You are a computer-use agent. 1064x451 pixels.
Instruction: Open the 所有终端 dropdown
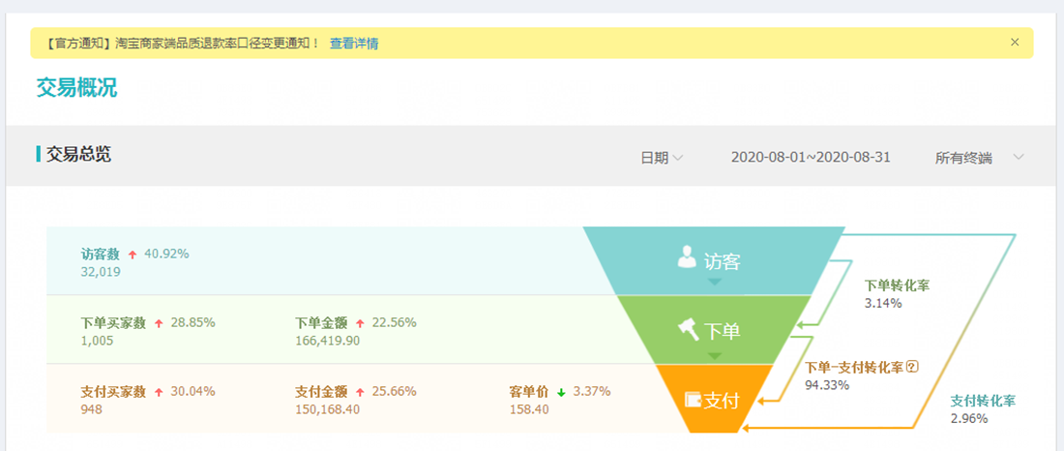tap(979, 158)
